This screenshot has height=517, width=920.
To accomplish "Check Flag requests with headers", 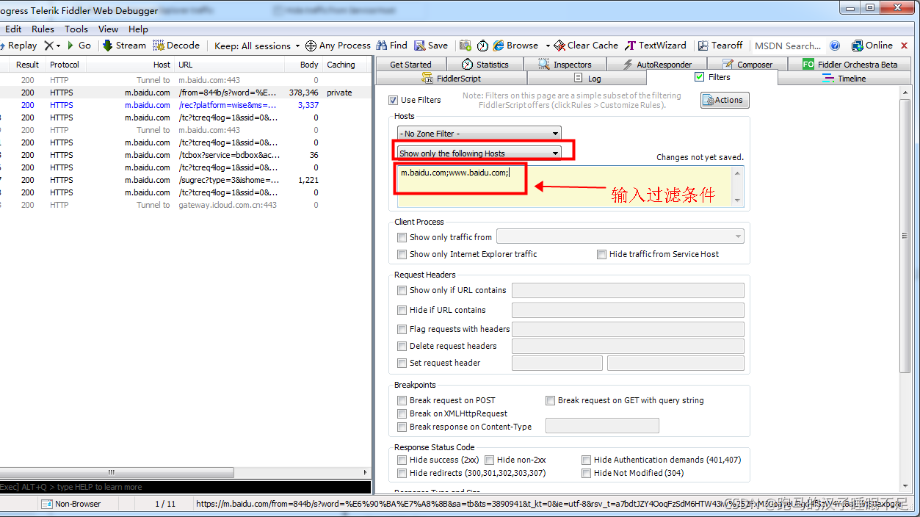I will (402, 329).
